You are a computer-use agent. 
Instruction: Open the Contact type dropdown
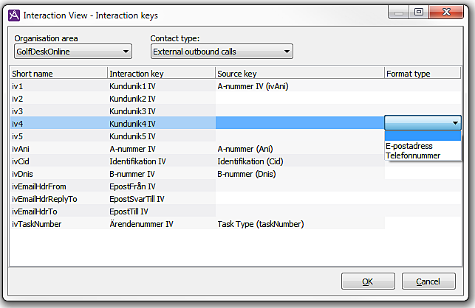coord(221,52)
